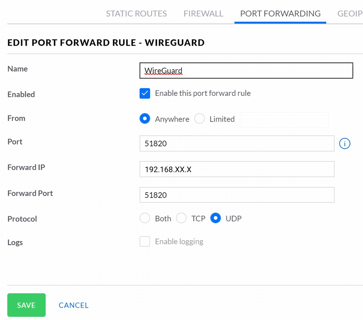Set protocol to Both
Screen dimensions: 363x320
click(145, 218)
